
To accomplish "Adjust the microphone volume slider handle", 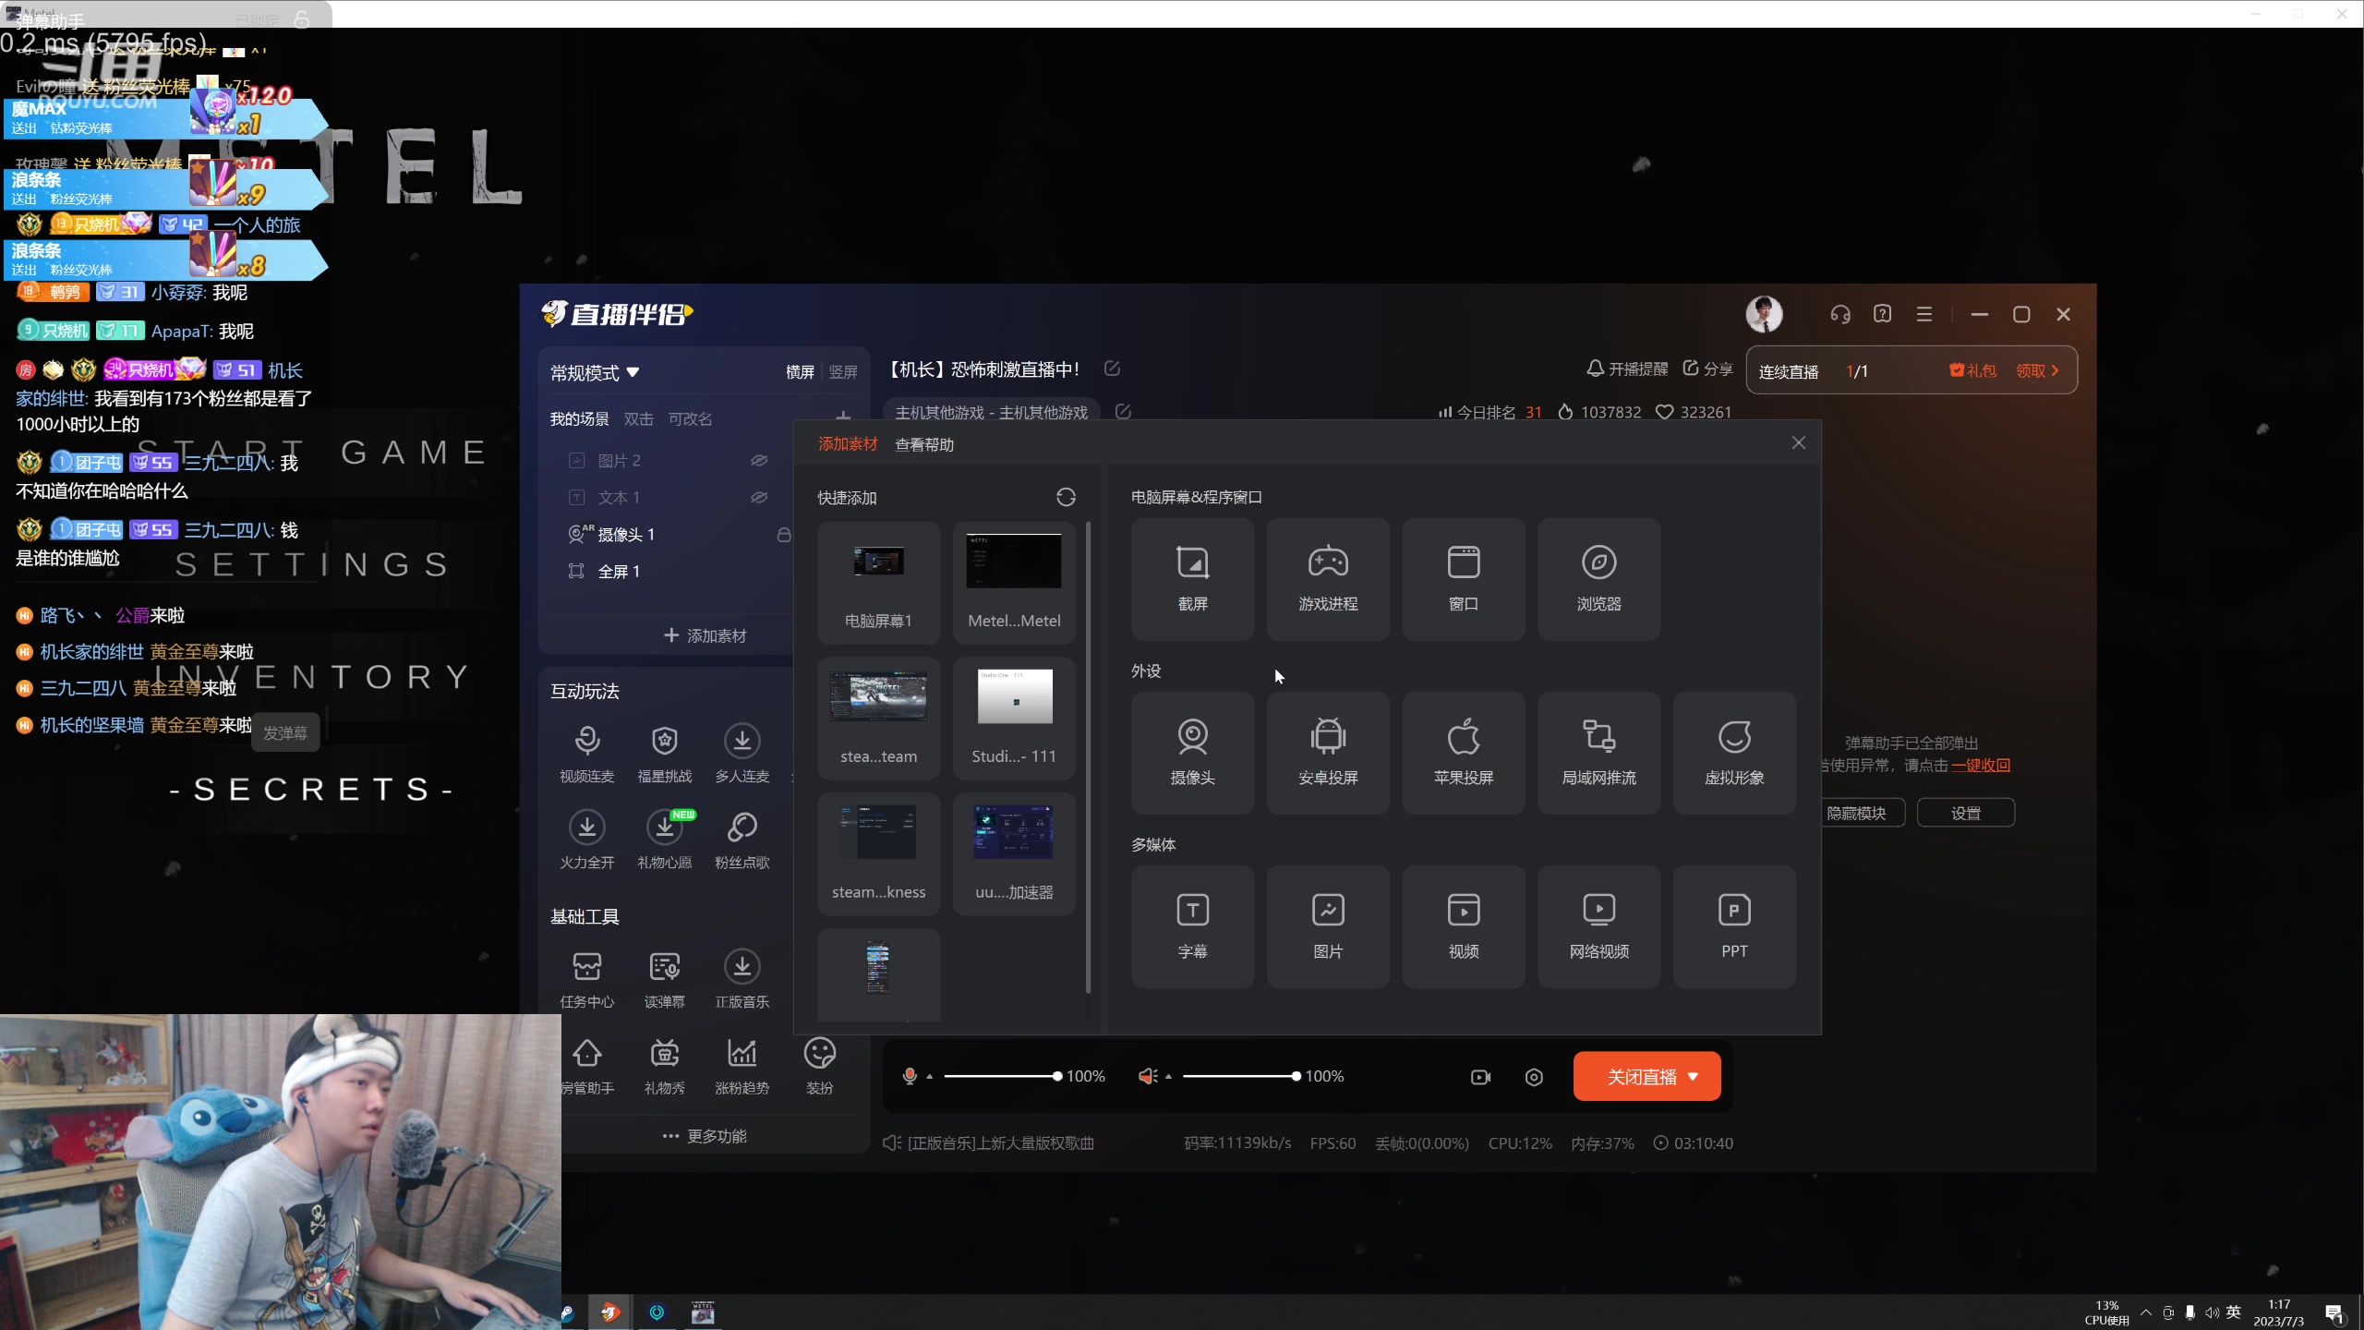I will [1056, 1076].
